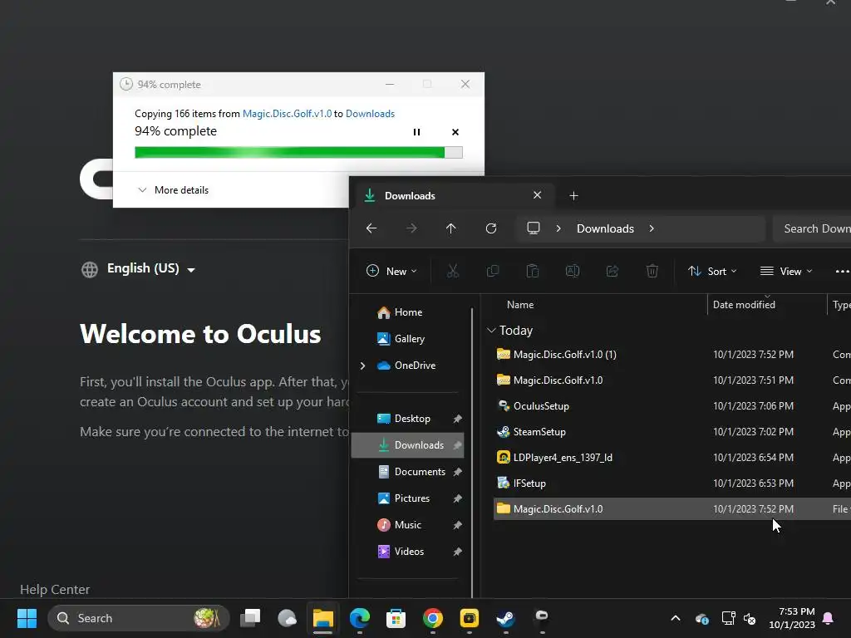Open Gallery in the navigation pane

point(401,339)
